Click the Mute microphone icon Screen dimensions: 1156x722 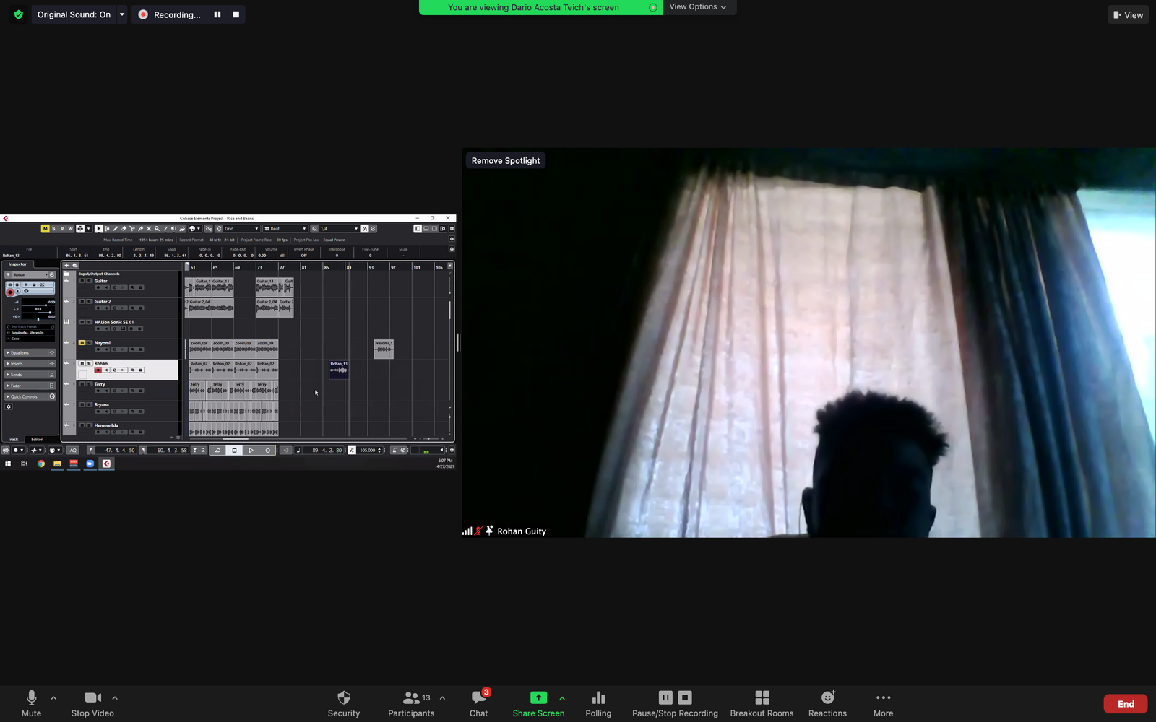pyautogui.click(x=31, y=697)
